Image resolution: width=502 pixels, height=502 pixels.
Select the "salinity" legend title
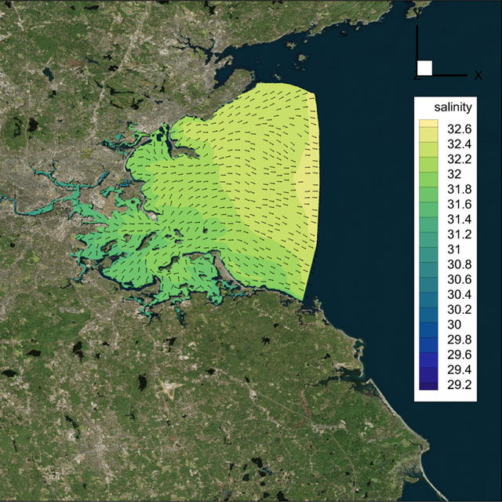tap(449, 106)
